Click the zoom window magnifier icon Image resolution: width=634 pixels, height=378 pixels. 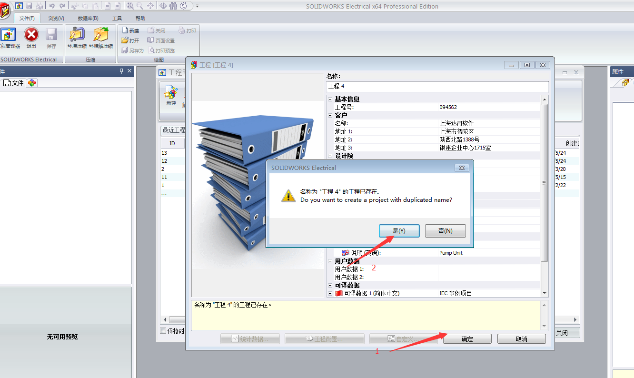(130, 6)
